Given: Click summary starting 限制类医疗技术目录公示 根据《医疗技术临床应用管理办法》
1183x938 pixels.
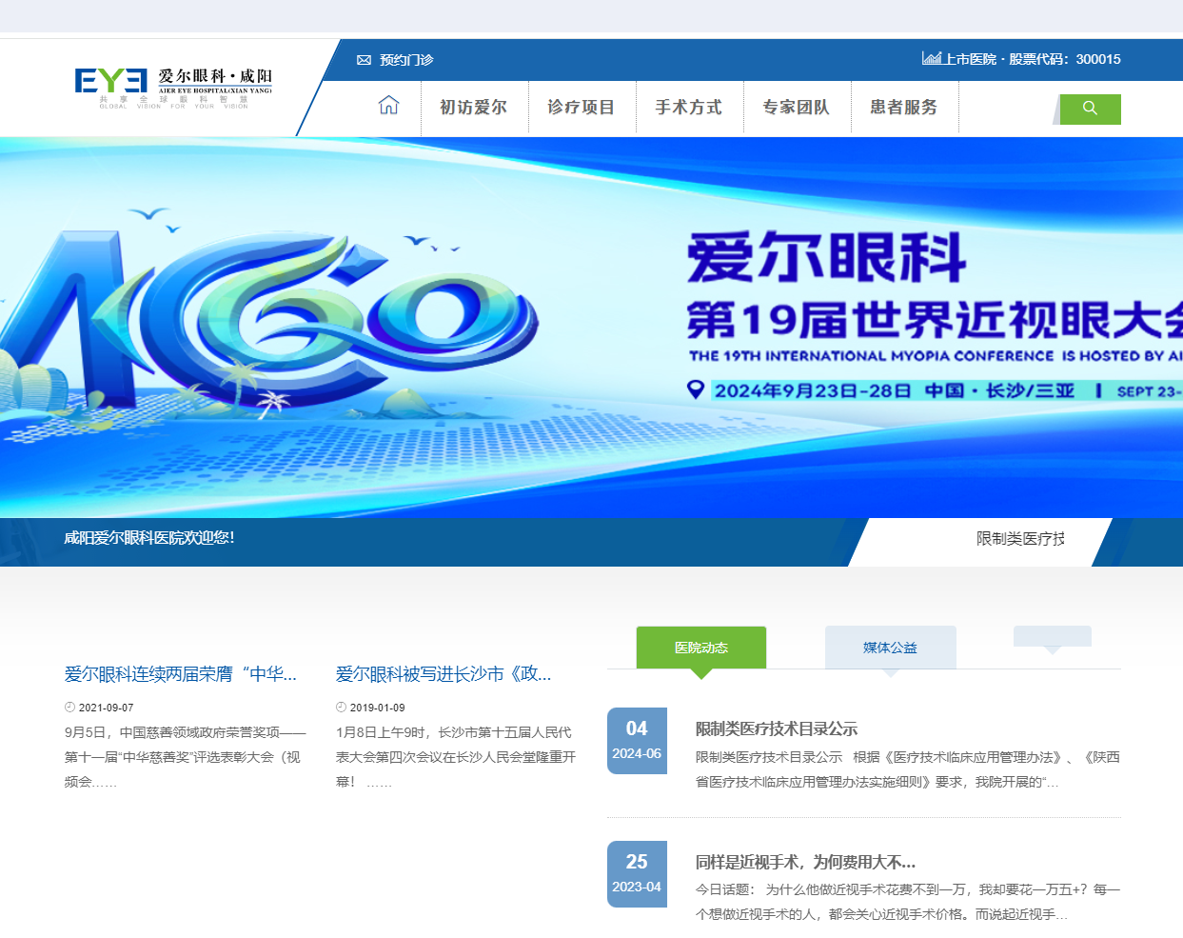Looking at the screenshot, I should pyautogui.click(x=908, y=769).
